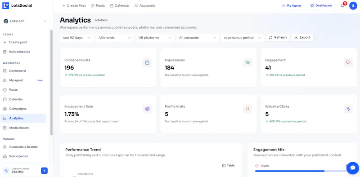Open Bulk schedule in the sidebar
The image size is (360, 177).
point(23,52)
